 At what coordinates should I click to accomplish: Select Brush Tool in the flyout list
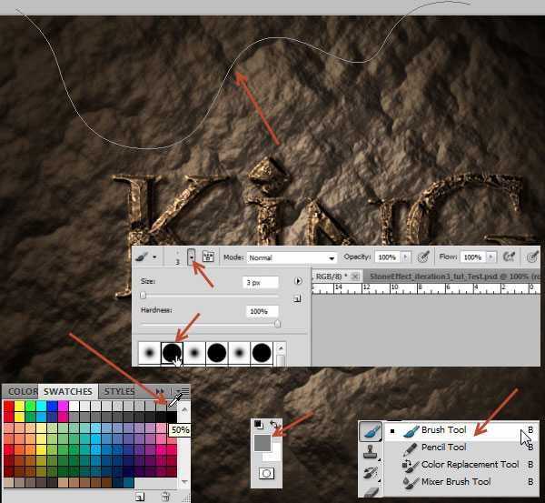click(x=443, y=430)
